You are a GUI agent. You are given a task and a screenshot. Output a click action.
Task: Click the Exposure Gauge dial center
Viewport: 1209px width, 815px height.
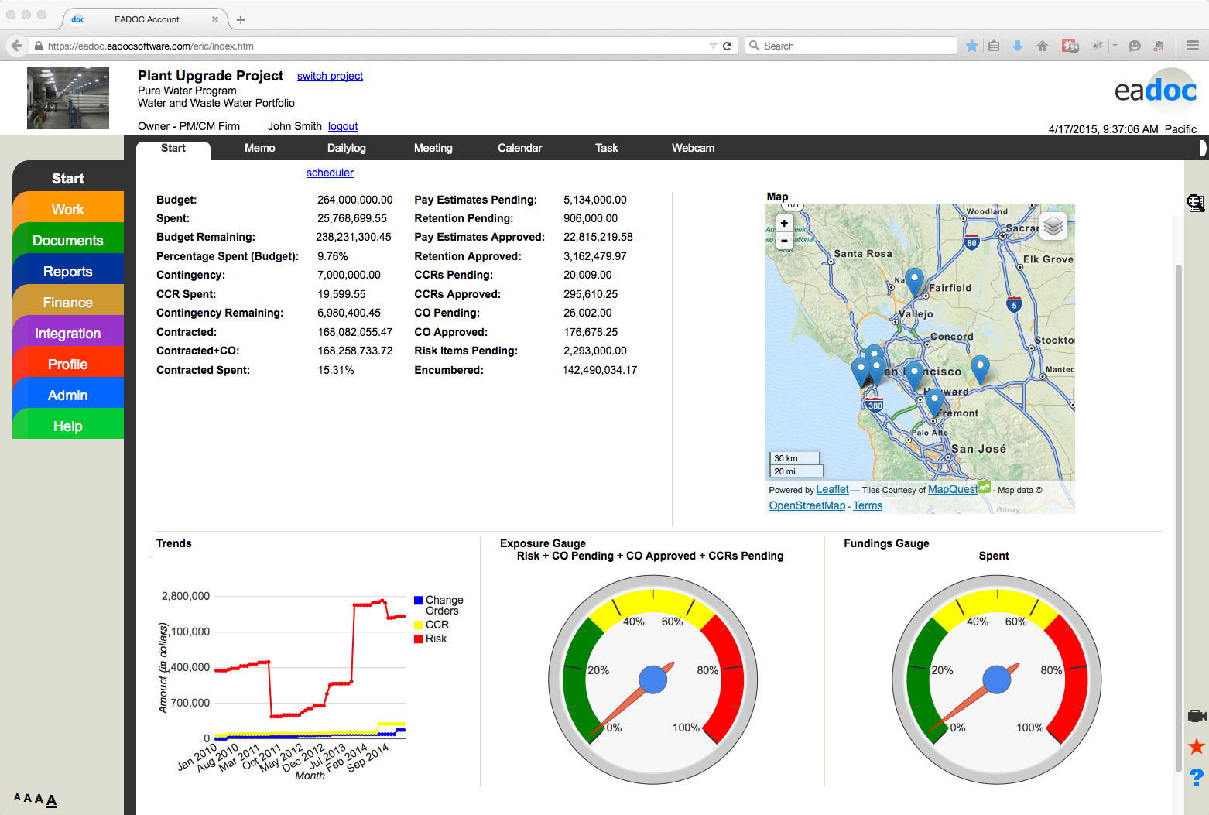(653, 680)
